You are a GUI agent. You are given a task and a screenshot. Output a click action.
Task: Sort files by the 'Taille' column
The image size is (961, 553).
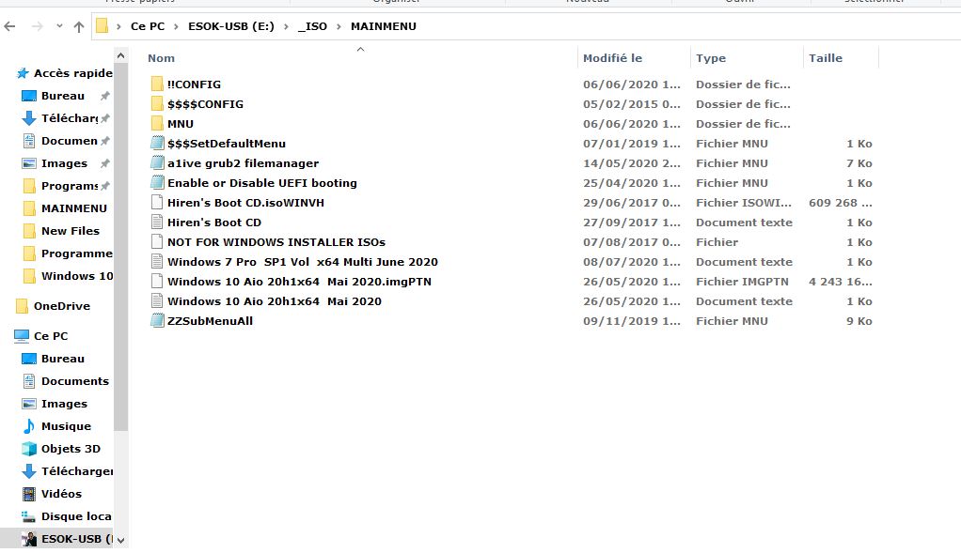pos(826,58)
